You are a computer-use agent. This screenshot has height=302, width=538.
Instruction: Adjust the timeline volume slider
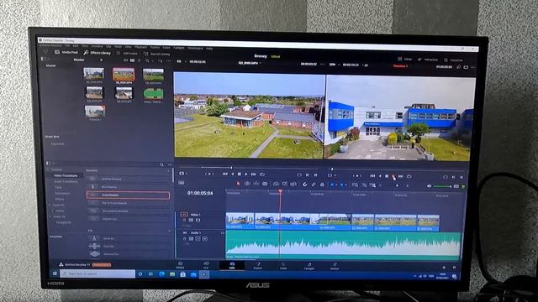[443, 186]
